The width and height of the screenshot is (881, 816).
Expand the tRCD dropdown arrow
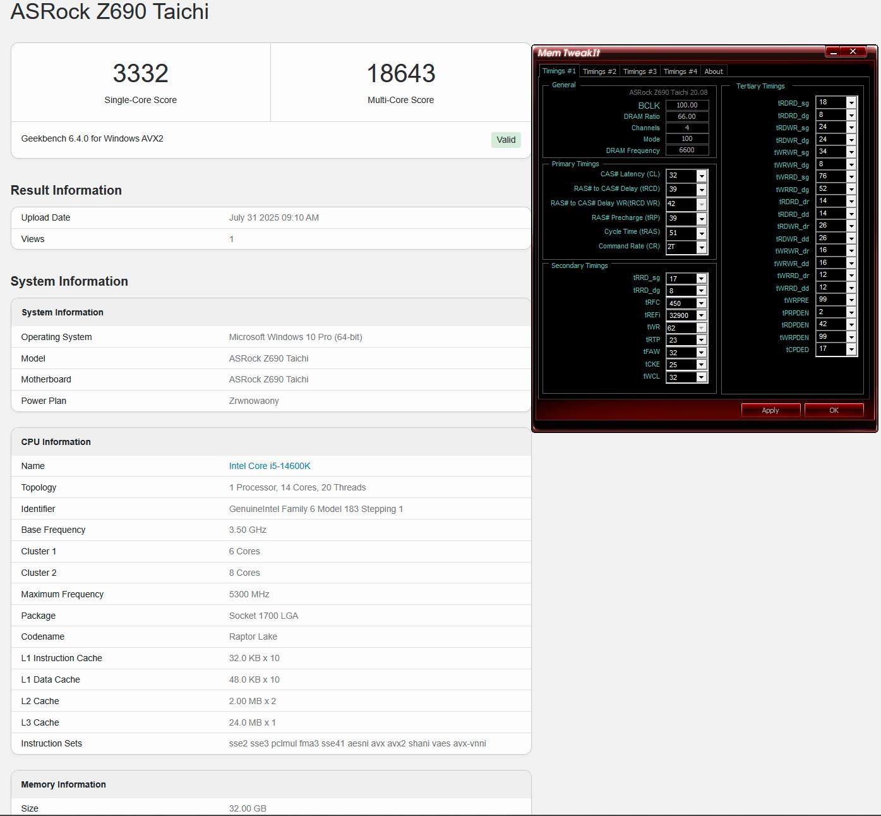tap(701, 190)
